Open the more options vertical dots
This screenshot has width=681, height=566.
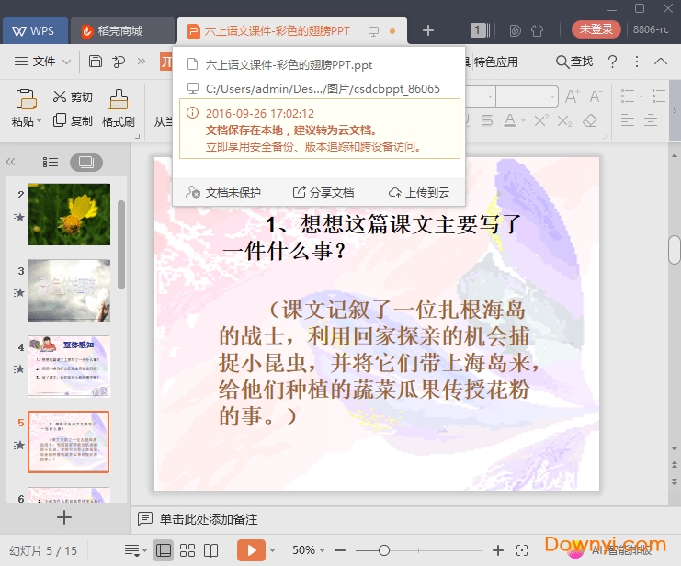point(637,62)
